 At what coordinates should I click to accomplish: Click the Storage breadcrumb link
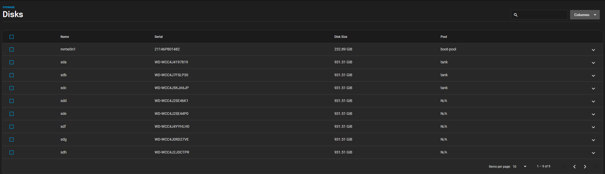pos(9,7)
